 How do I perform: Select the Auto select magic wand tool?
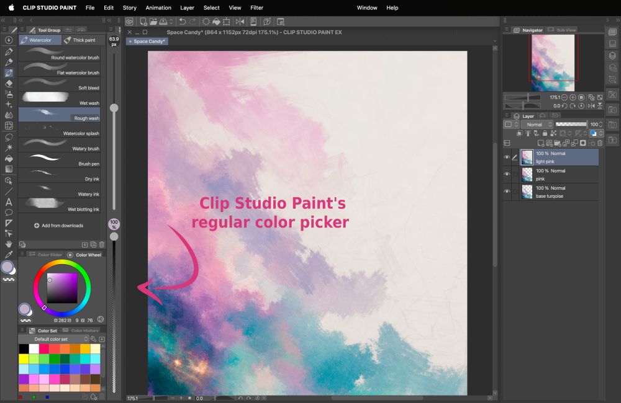(9, 148)
